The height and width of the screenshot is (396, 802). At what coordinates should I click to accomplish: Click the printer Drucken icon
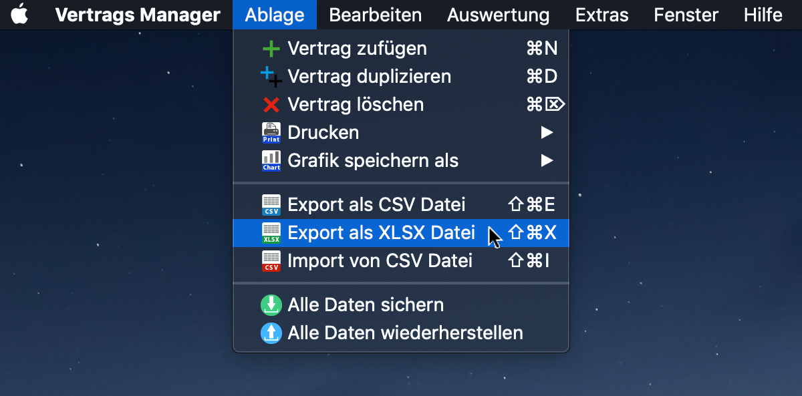click(x=271, y=133)
